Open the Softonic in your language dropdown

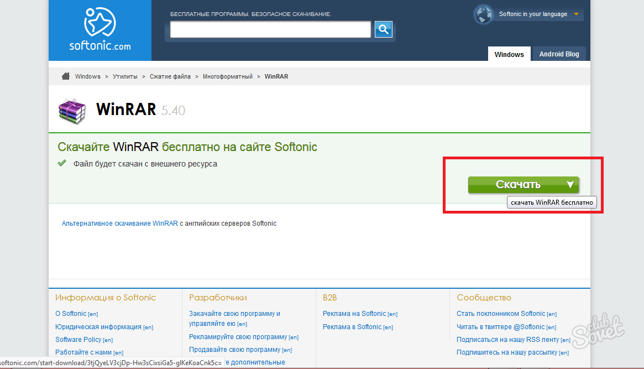click(x=538, y=14)
